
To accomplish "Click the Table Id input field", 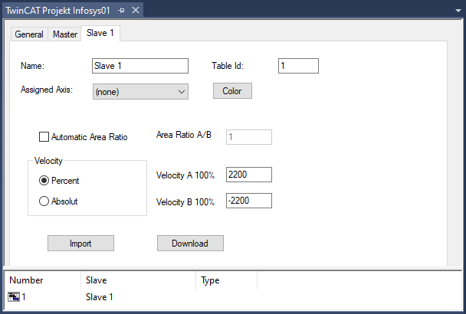I will [x=298, y=66].
